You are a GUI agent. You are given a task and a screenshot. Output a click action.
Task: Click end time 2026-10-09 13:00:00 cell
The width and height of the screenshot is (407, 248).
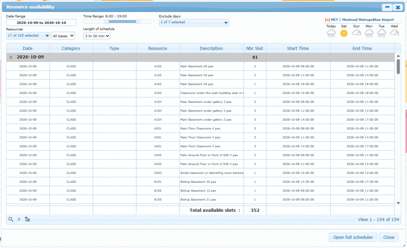point(362,173)
